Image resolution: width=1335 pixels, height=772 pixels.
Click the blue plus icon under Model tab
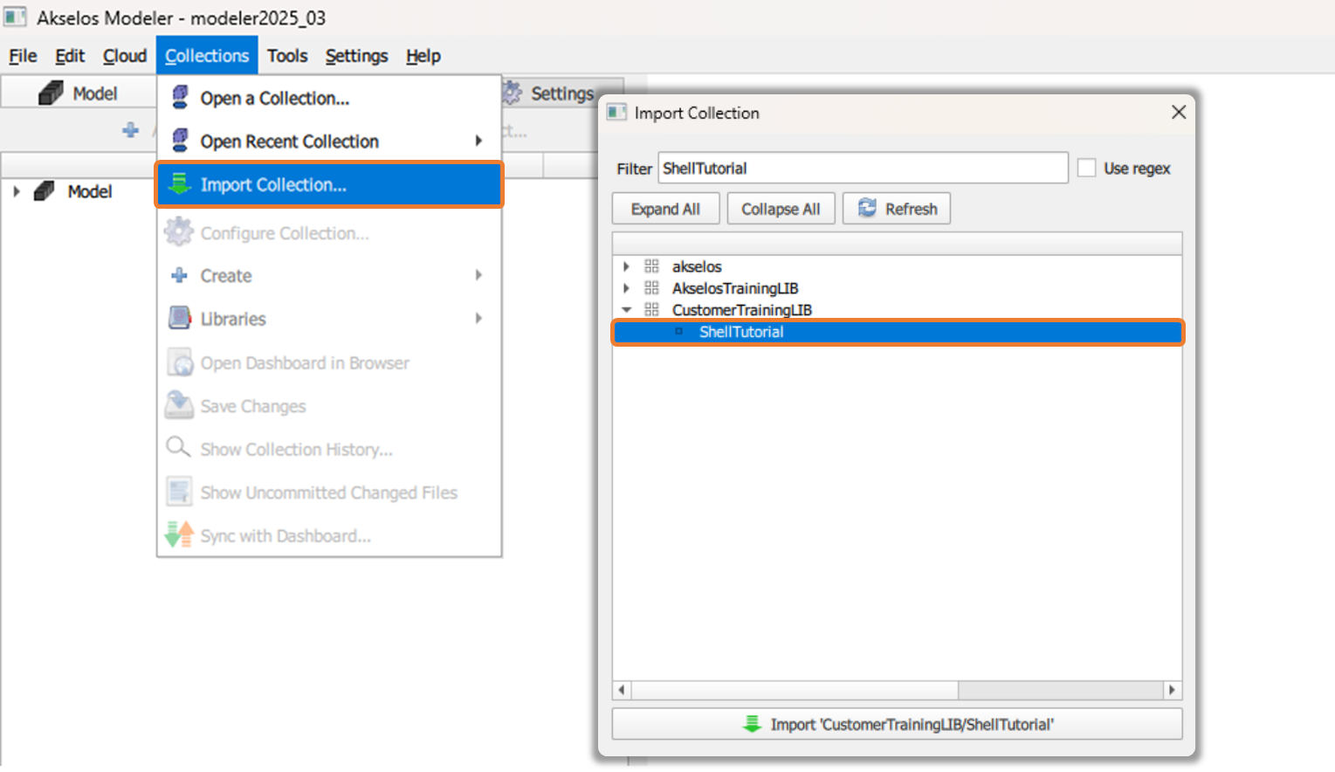tap(130, 130)
